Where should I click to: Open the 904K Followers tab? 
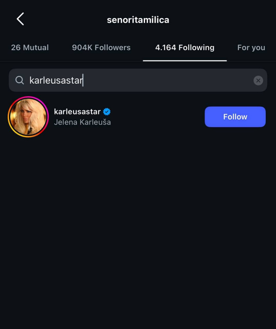point(101,48)
